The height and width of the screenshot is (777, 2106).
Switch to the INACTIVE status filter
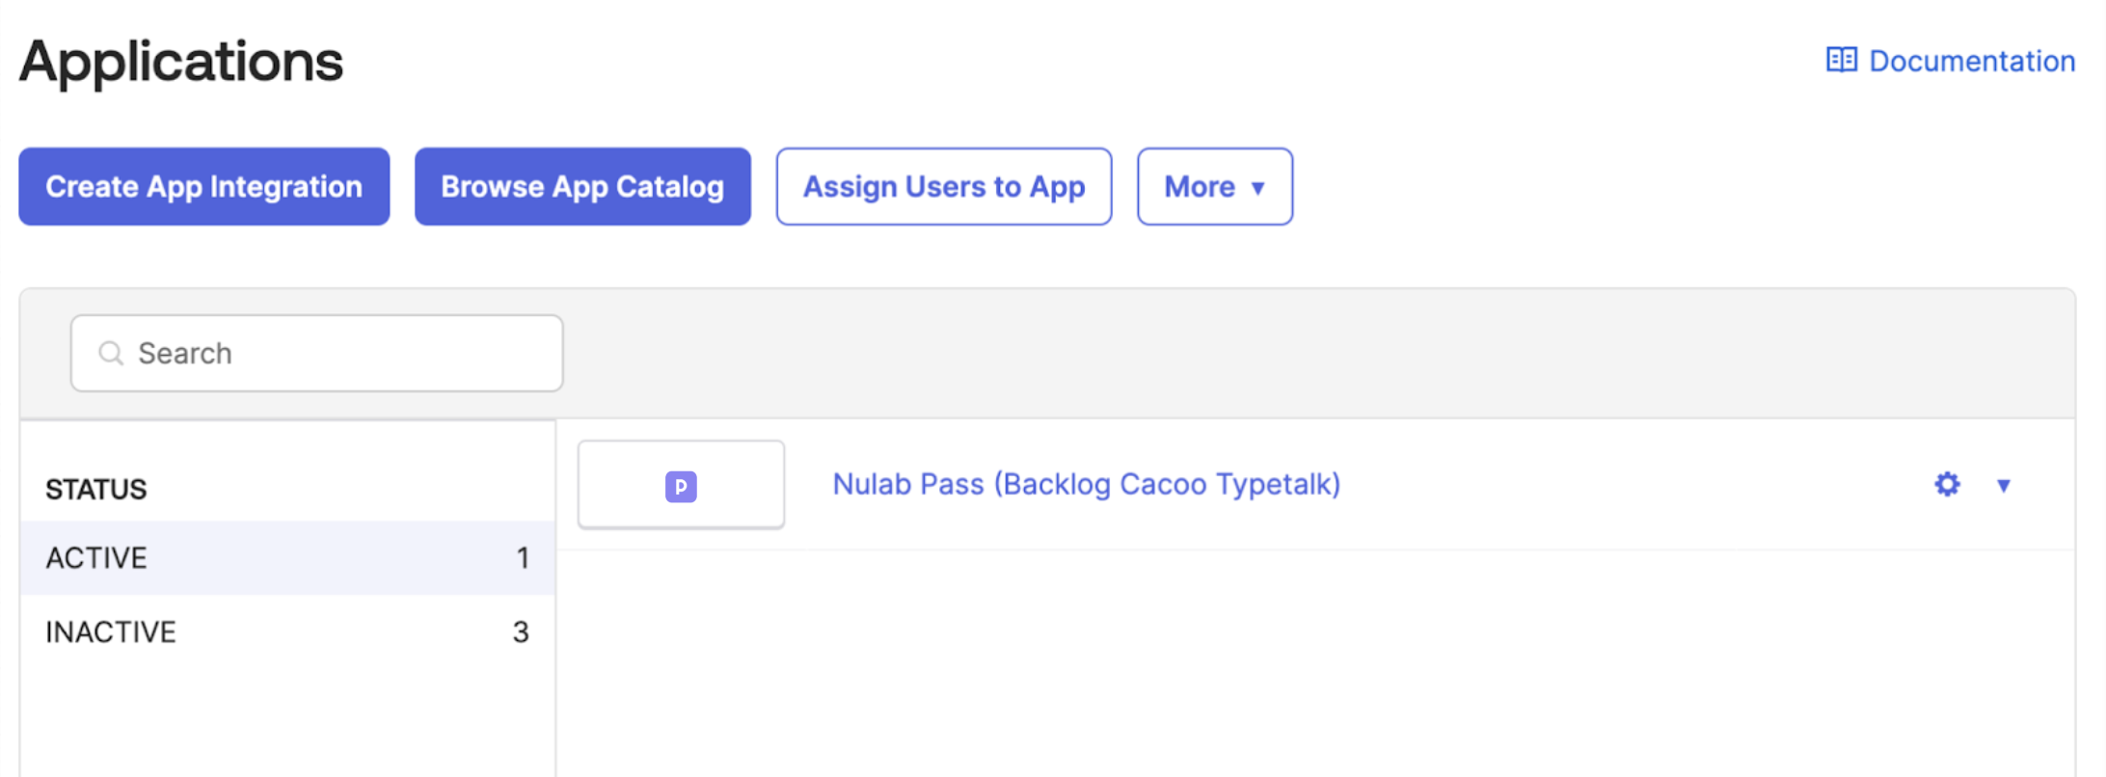point(111,632)
